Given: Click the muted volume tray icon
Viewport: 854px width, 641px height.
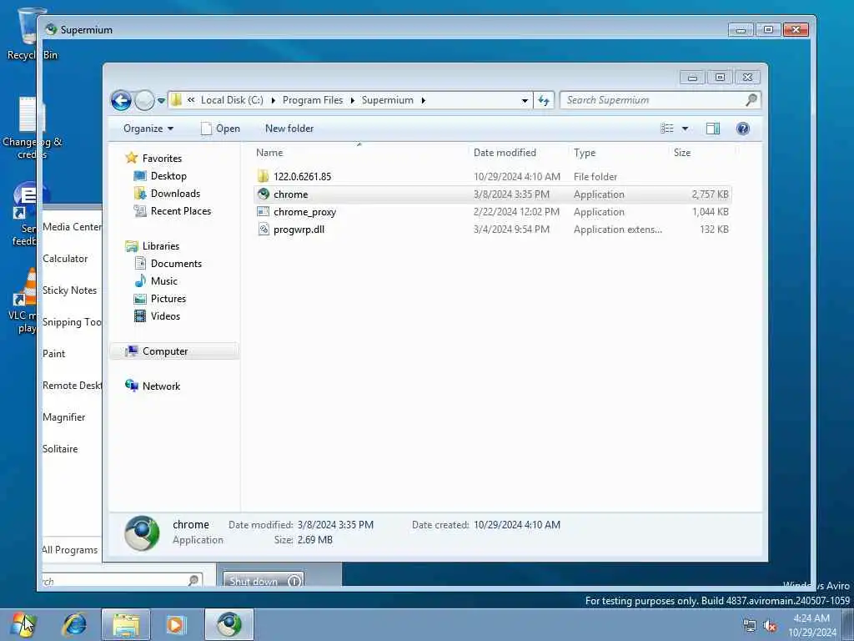Looking at the screenshot, I should click(x=770, y=626).
